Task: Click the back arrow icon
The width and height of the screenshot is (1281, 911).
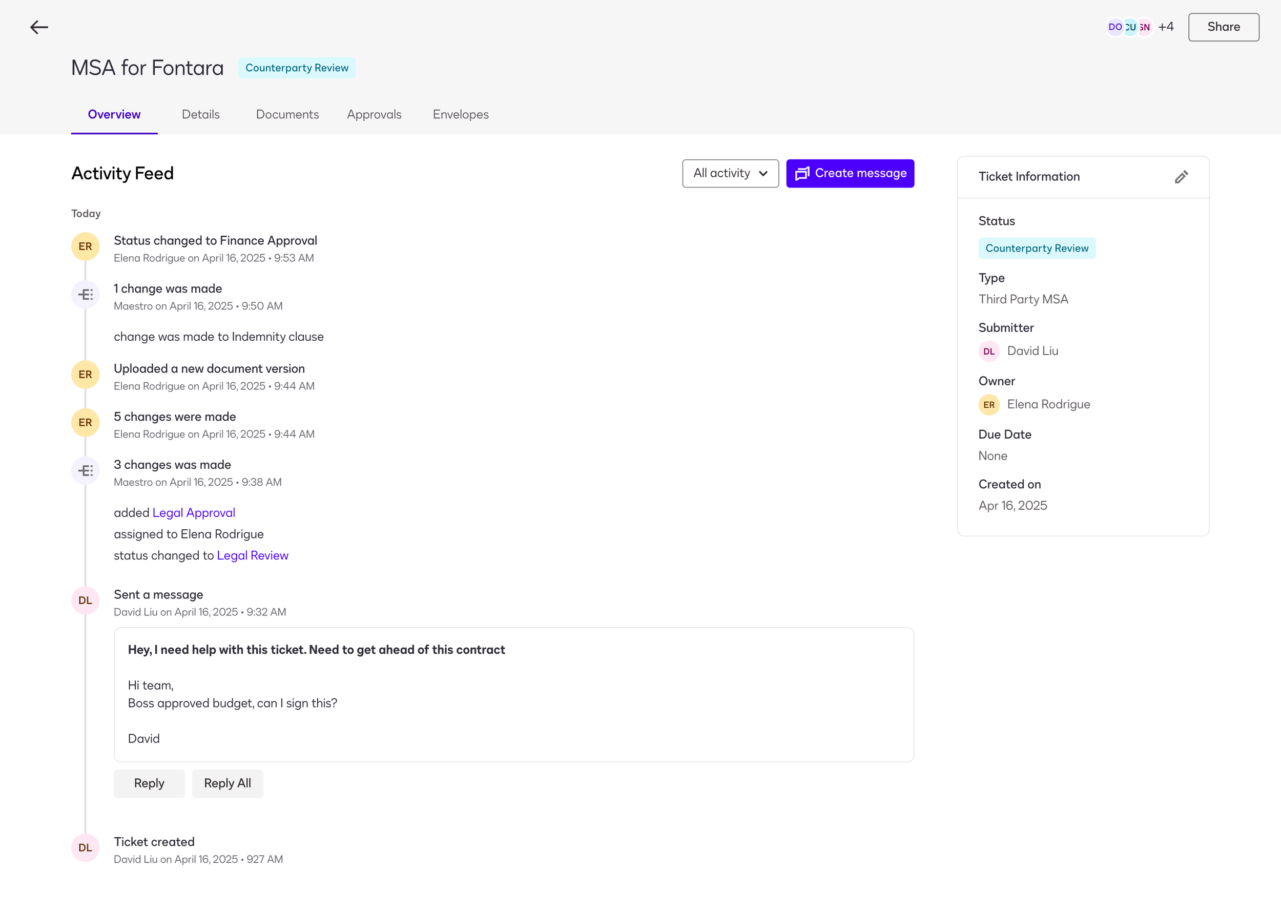Action: click(39, 27)
